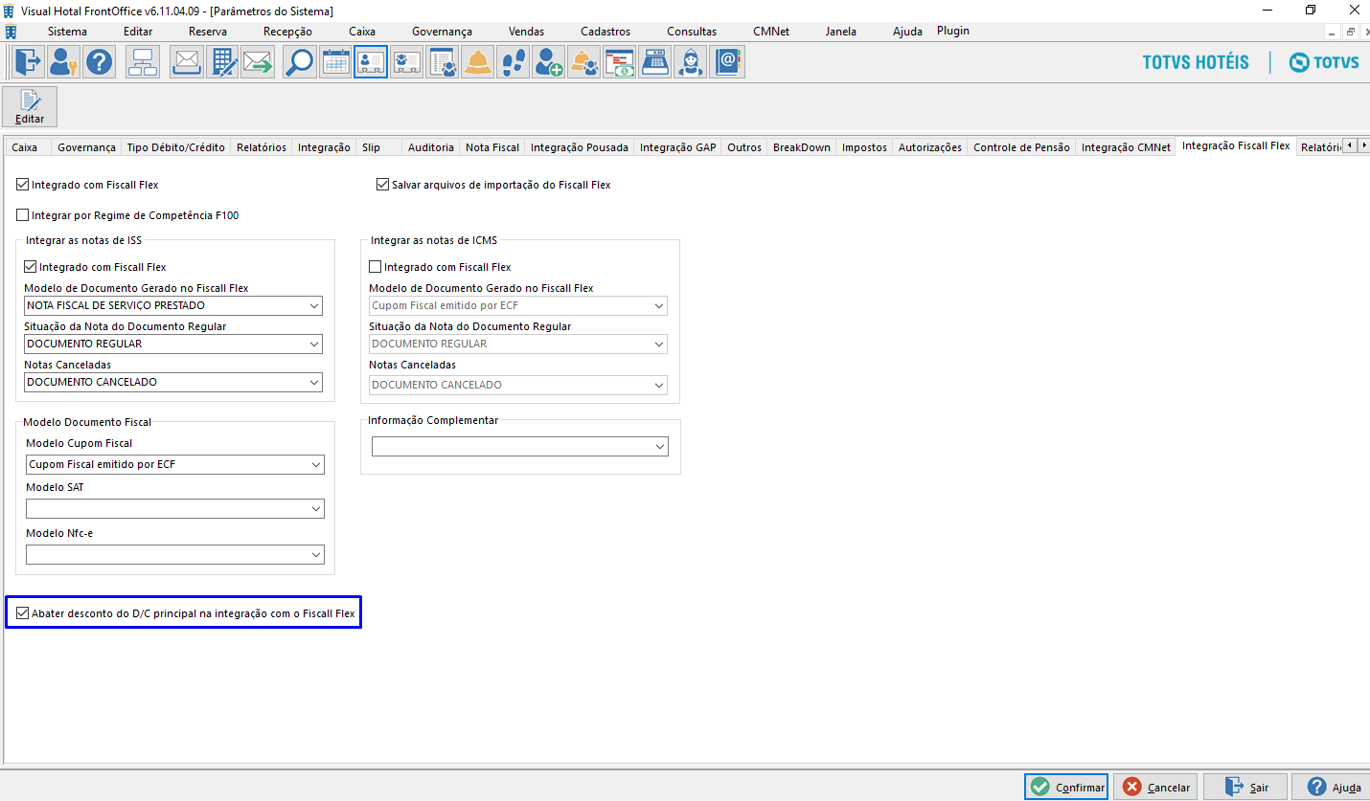Open the magnifying glass search icon
1370x801 pixels.
(x=300, y=62)
